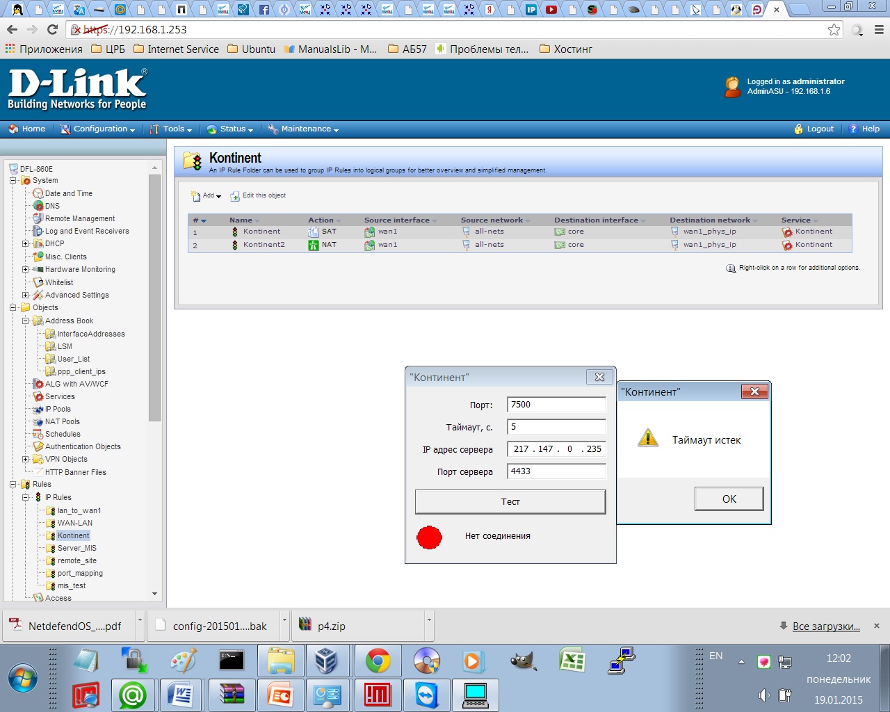
Task: Expand the DHCP tree node
Action: 26,244
